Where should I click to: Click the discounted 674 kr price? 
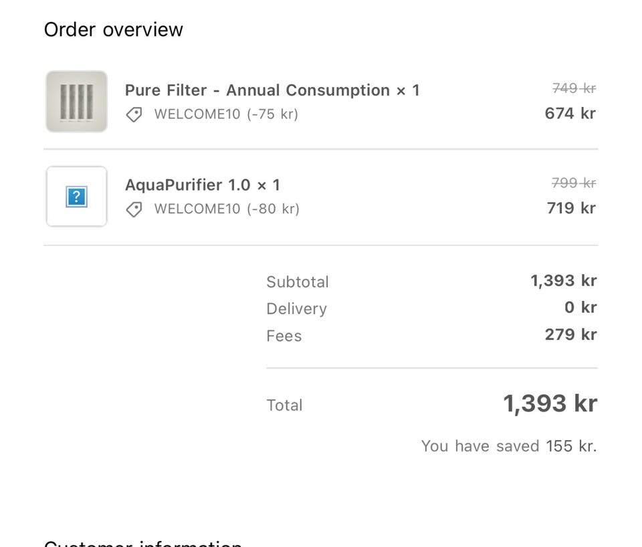(x=570, y=114)
